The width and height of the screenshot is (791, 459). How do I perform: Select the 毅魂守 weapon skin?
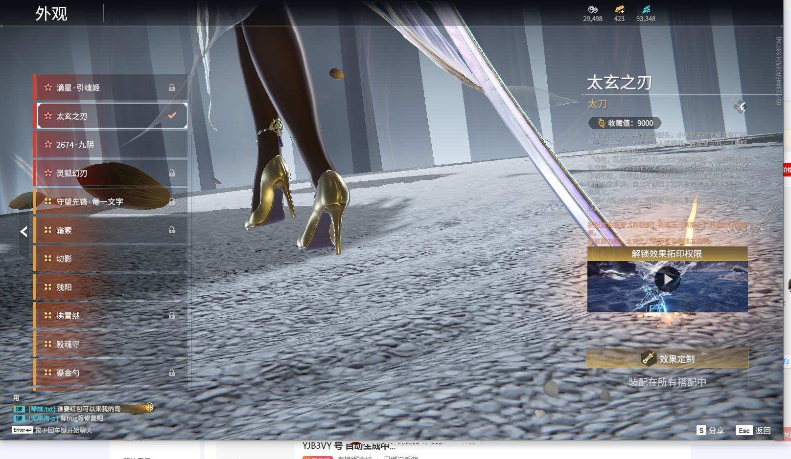[x=110, y=344]
